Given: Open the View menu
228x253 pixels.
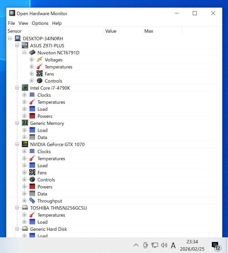Looking at the screenshot, I should tap(23, 23).
